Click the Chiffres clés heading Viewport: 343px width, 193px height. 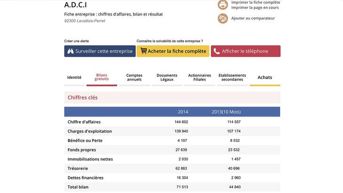pyautogui.click(x=83, y=98)
